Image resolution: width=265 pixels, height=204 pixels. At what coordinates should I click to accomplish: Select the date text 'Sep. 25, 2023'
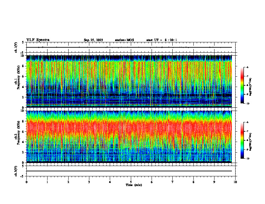tap(93, 40)
